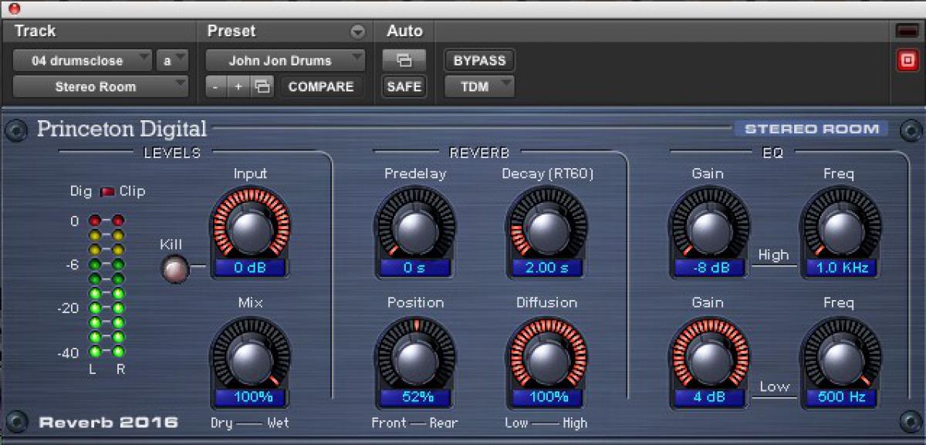Image resolution: width=926 pixels, height=445 pixels.
Task: Click the L/R level meter
Action: tap(106, 286)
